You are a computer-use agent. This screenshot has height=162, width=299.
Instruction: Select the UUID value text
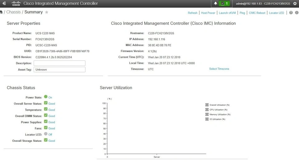(x=62, y=51)
